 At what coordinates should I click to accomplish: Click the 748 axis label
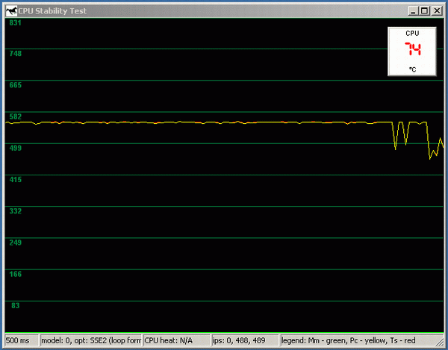pyautogui.click(x=15, y=54)
